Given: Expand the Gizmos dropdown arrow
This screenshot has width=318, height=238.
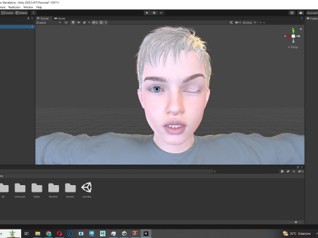Looking at the screenshot, I should pyautogui.click(x=255, y=22).
